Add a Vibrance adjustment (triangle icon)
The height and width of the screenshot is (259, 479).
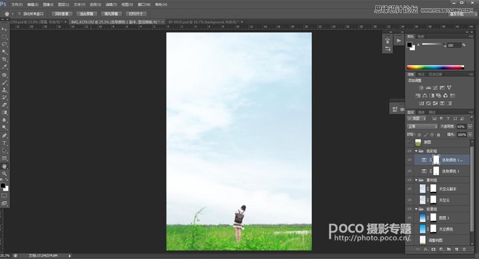coord(449,88)
